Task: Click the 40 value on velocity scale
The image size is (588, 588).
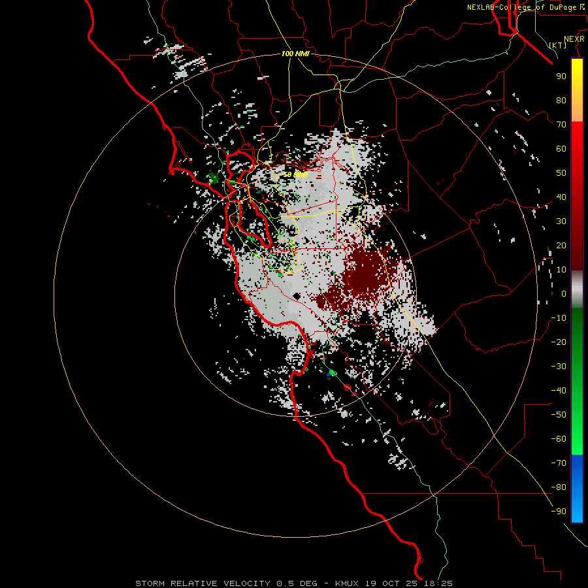Action: (561, 197)
